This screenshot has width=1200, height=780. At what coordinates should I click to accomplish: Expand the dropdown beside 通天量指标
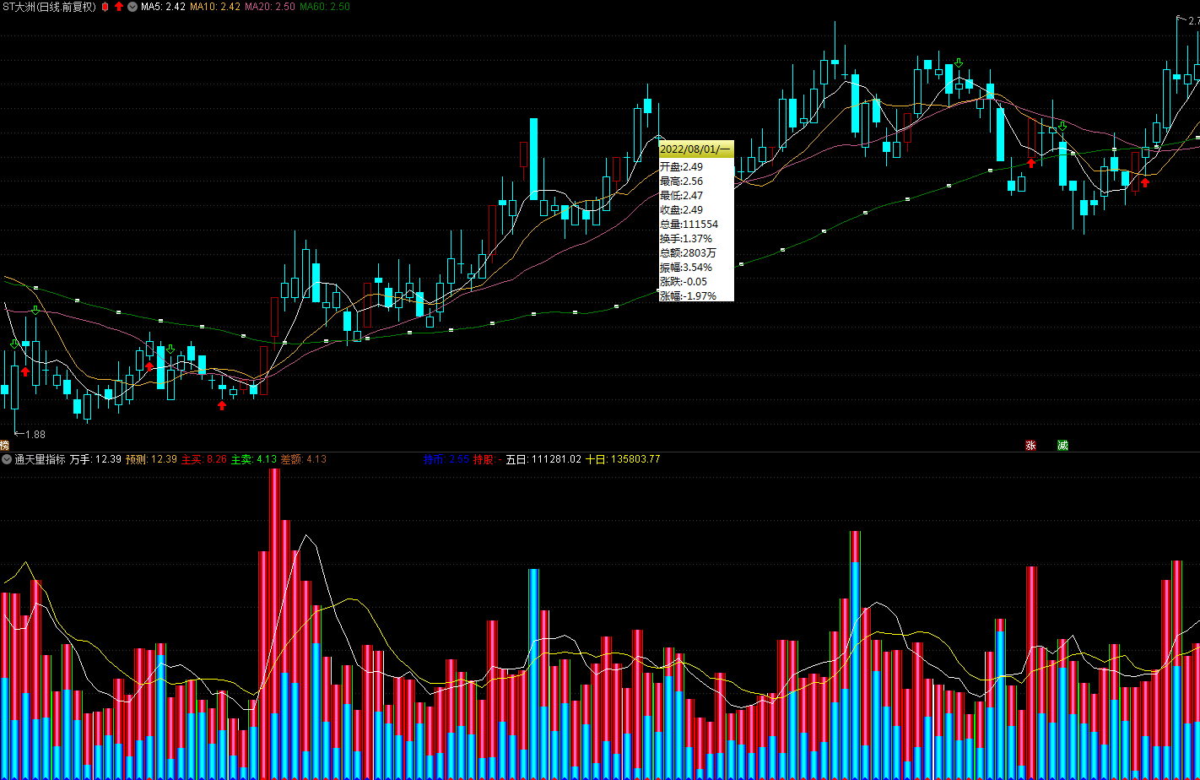point(7,459)
